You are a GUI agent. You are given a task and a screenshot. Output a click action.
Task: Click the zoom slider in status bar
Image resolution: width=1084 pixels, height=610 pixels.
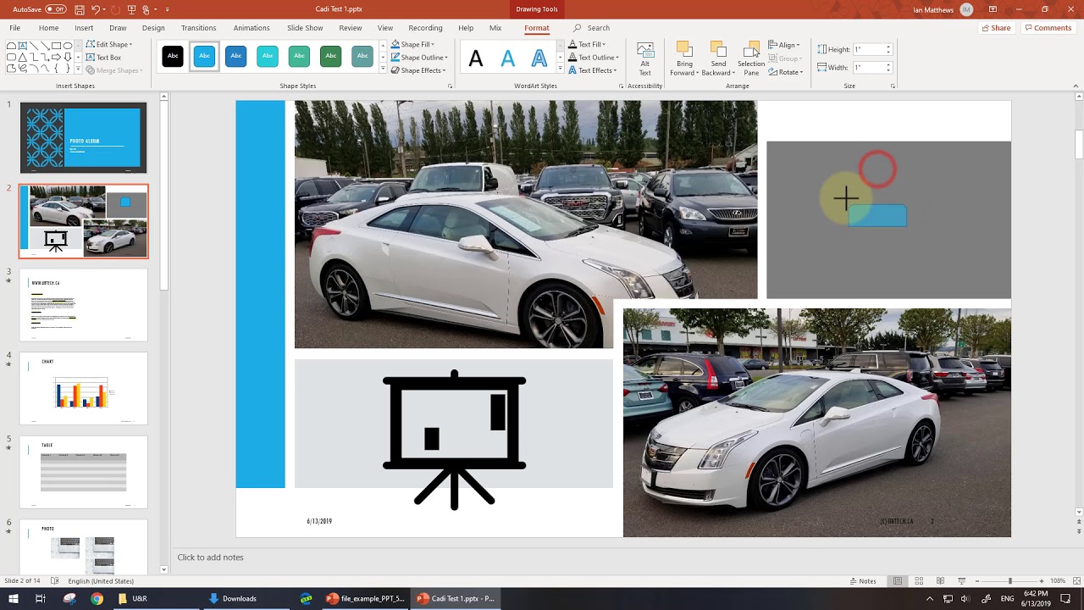1009,581
